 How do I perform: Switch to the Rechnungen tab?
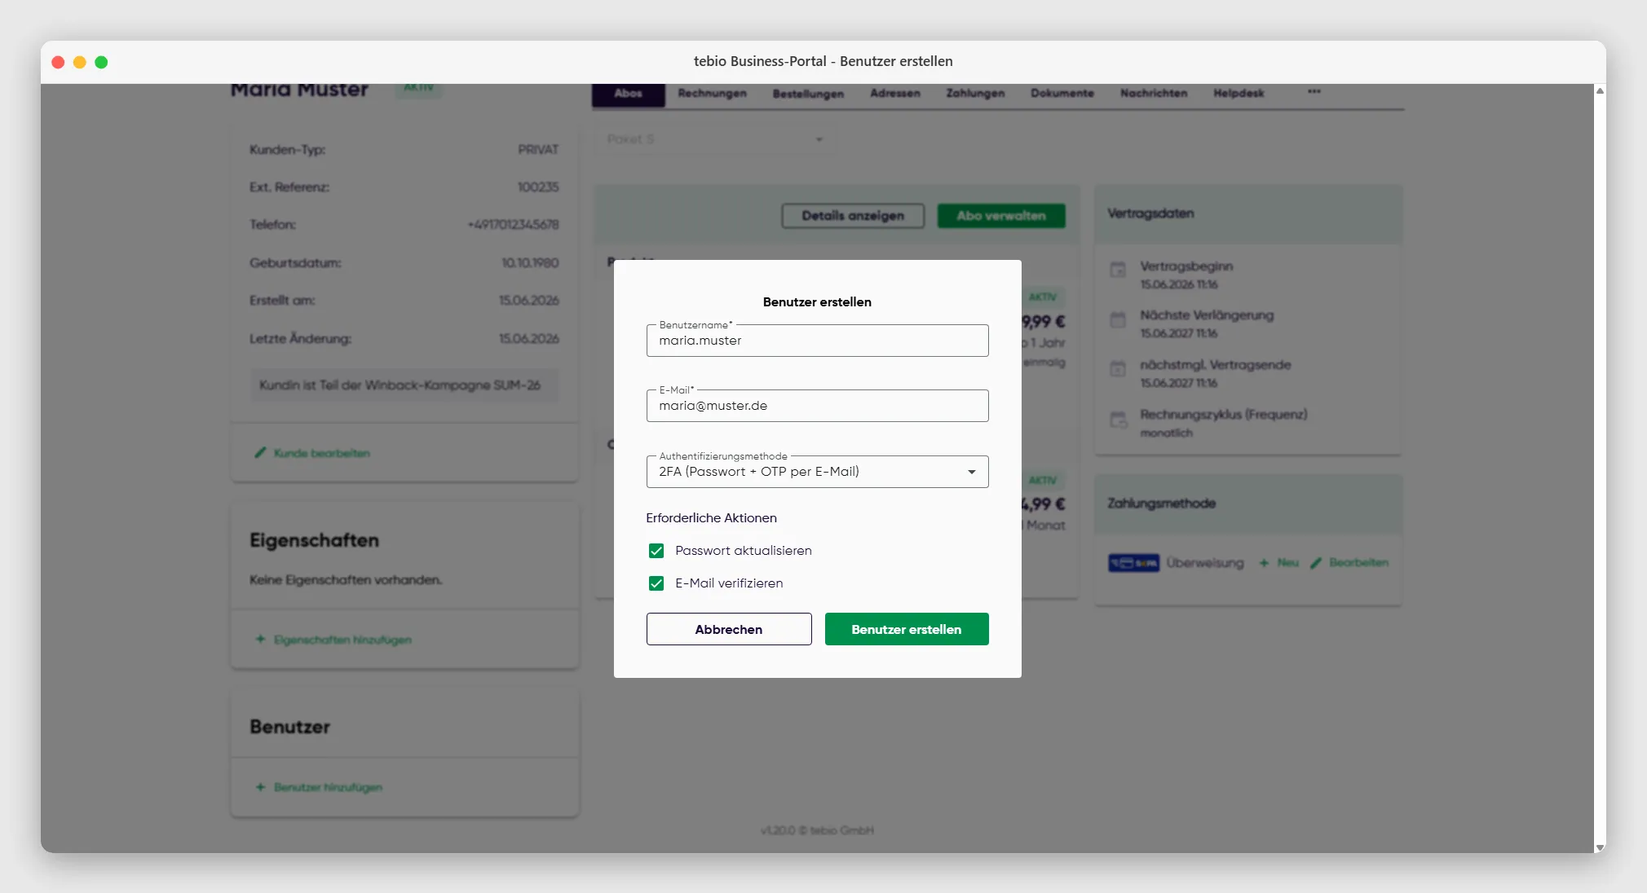(712, 93)
